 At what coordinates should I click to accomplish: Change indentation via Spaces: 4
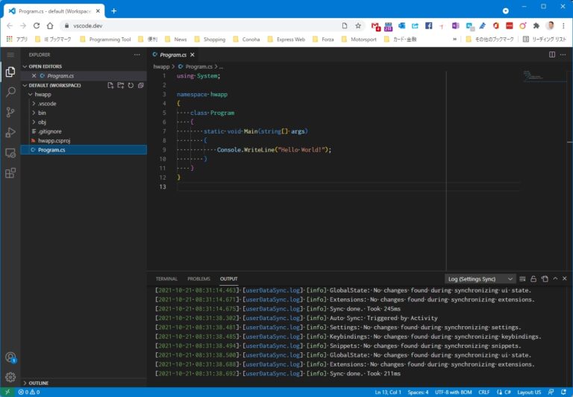pyautogui.click(x=418, y=392)
